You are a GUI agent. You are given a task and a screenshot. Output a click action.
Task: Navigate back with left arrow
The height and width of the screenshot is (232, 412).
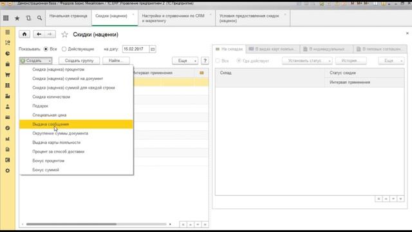tap(39, 34)
